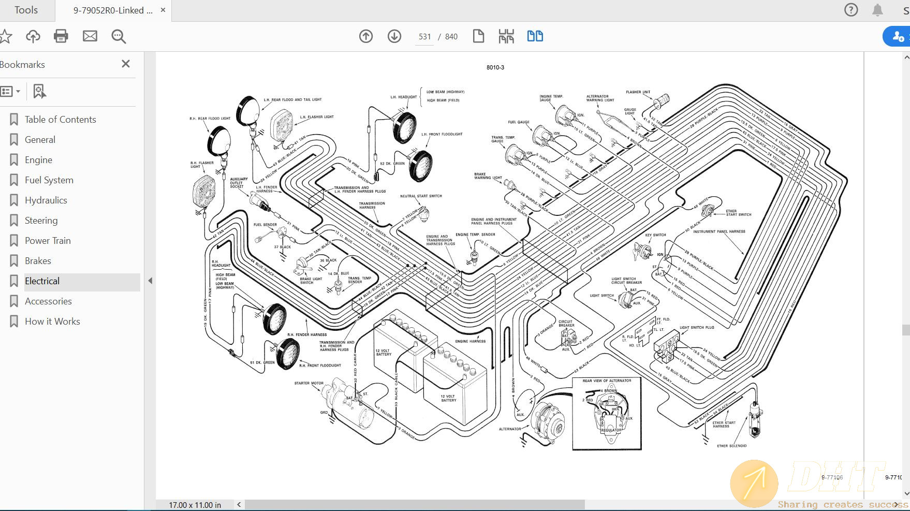Viewport: 910px width, 511px height.
Task: Close the Bookmarks panel
Action: pyautogui.click(x=125, y=64)
